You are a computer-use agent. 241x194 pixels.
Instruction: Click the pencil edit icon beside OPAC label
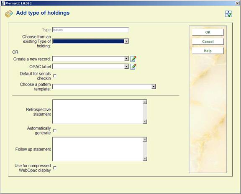pos(133,67)
